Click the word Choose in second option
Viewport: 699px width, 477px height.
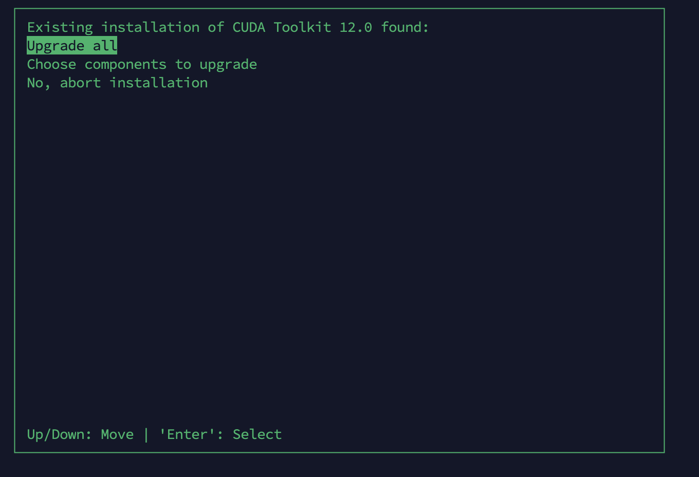[51, 64]
